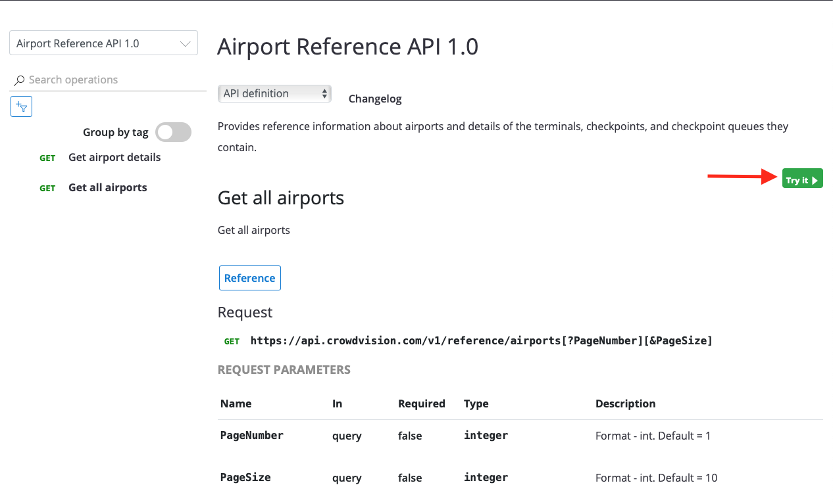
Task: Open the Get airport details operation
Action: [114, 157]
